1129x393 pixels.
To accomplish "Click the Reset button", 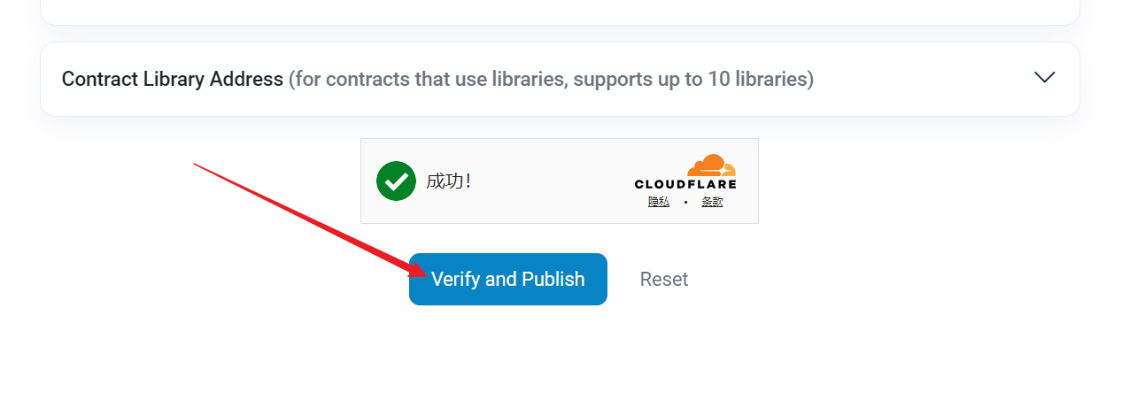I will tap(663, 280).
